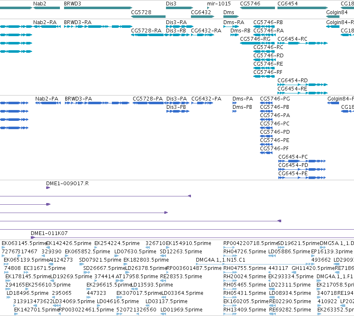Click the Dis3 gene label
Screen dimensions: 354x316
(171, 4)
